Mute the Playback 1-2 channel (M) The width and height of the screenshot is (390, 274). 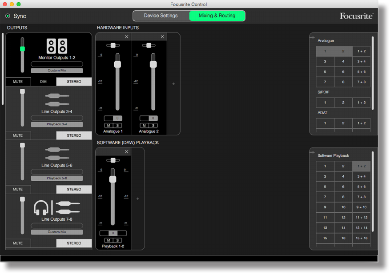tap(109, 240)
